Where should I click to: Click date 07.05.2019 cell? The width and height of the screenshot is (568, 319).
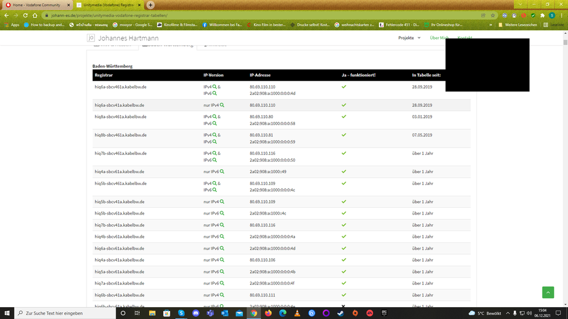[x=422, y=135]
